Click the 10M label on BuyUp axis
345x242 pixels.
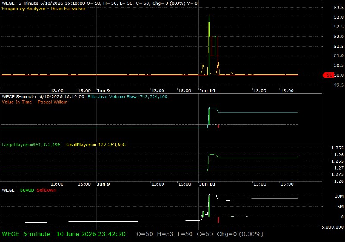pyautogui.click(x=339, y=196)
